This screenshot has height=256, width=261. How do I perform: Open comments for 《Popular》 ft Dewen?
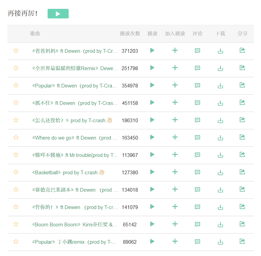(x=197, y=85)
